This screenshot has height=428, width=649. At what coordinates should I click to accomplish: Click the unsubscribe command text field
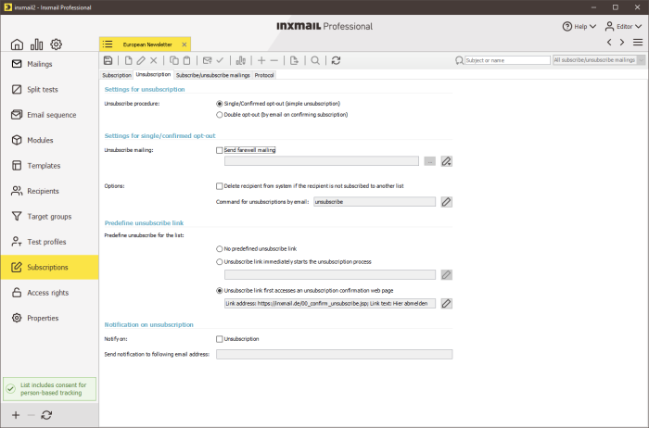tap(375, 202)
